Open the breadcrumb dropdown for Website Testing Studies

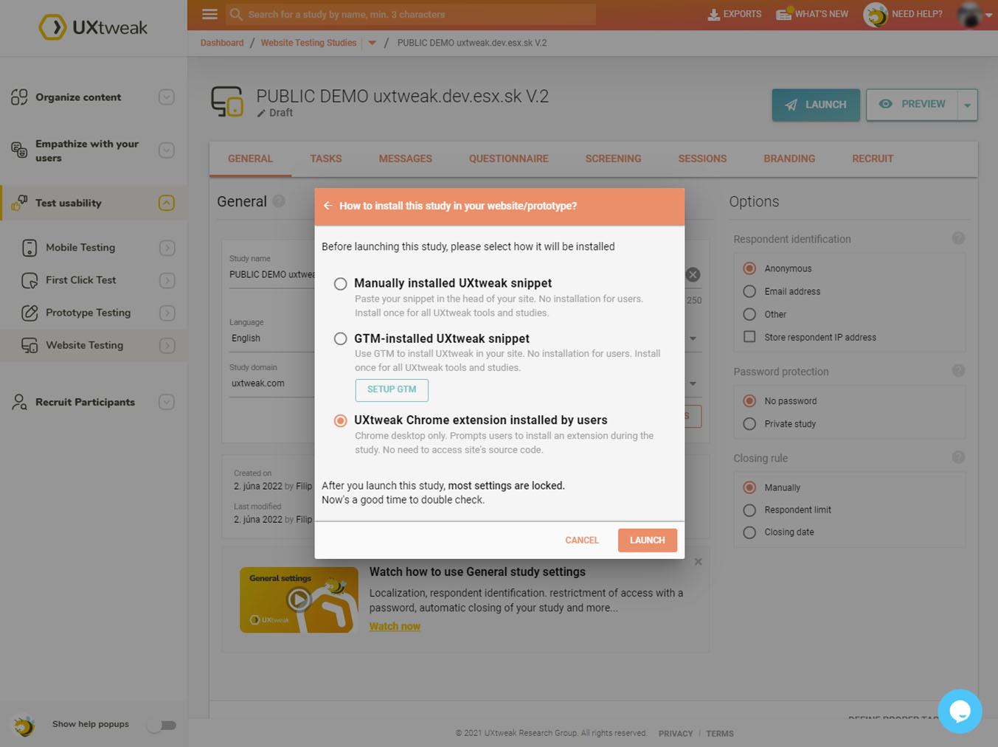pos(372,43)
